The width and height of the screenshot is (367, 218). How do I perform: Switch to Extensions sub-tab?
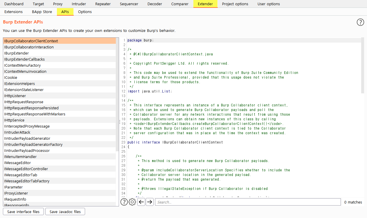[x=14, y=12]
